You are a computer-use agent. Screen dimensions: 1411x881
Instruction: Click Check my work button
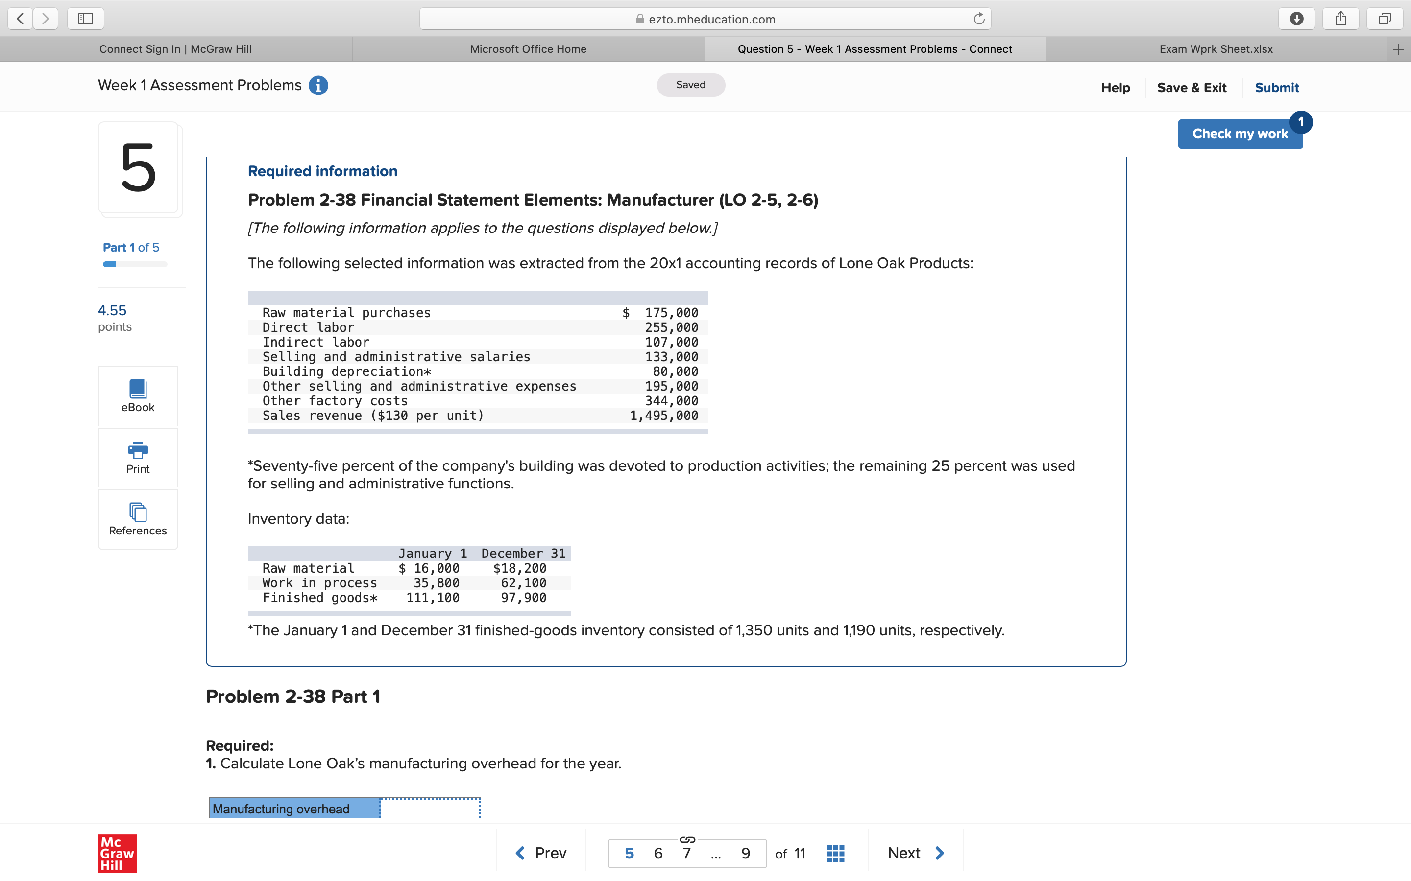[x=1240, y=134]
